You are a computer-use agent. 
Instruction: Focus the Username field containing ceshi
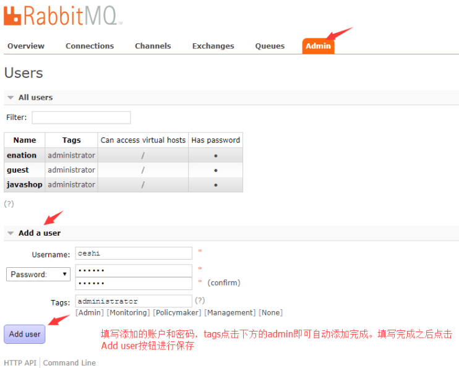[134, 253]
